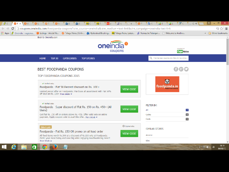
Task: Click the Facebook share icon
Action: (x=176, y=69)
